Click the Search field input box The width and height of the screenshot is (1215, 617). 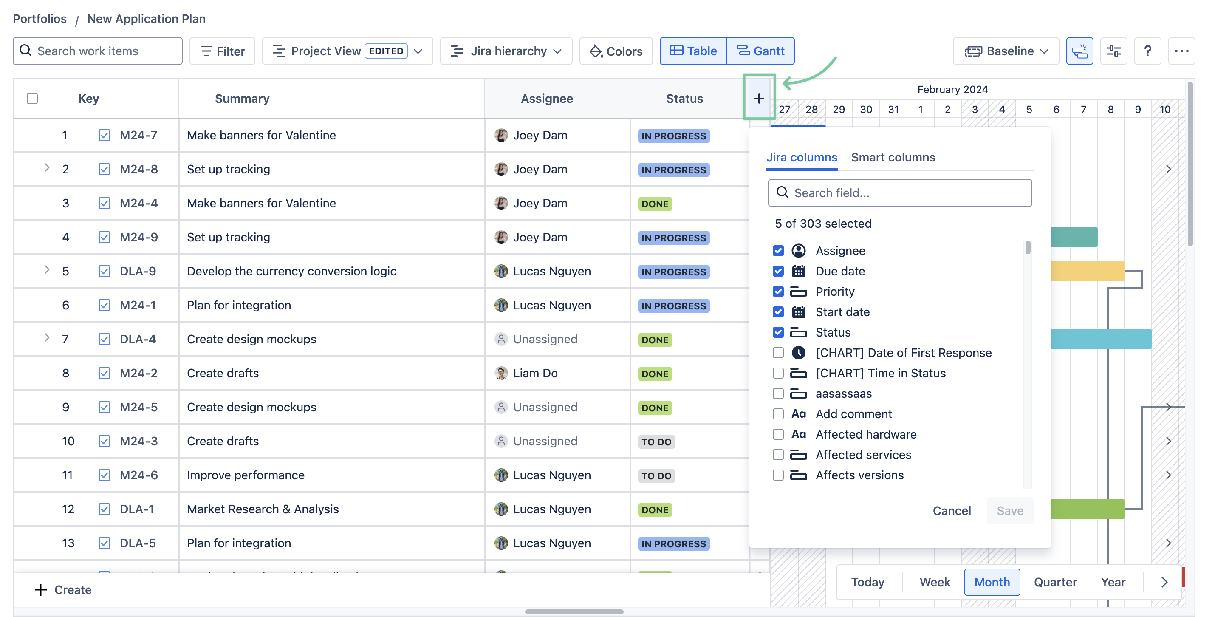[x=899, y=193]
